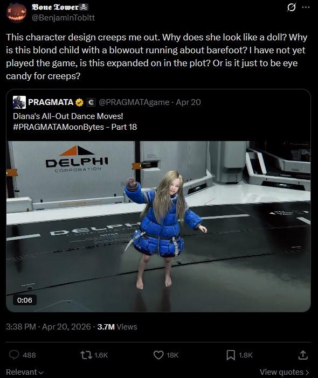Click the Apr 20, 2026 timestamp
The height and width of the screenshot is (378, 318).
[66, 327]
